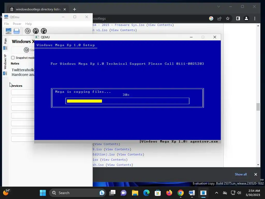Click the yellow copy progress bar in QEMU
Viewport: 265px width, 199px height.
85,101
